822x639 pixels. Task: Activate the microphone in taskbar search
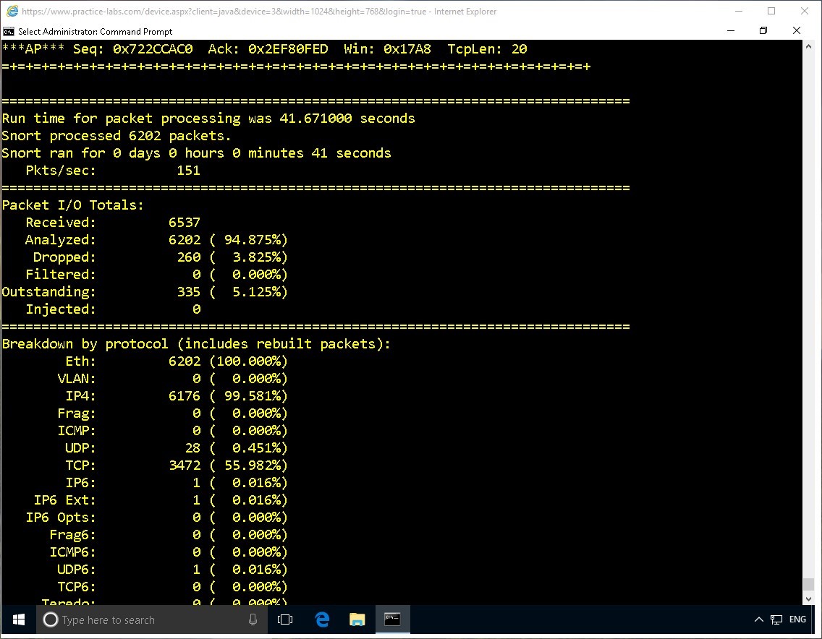click(253, 619)
